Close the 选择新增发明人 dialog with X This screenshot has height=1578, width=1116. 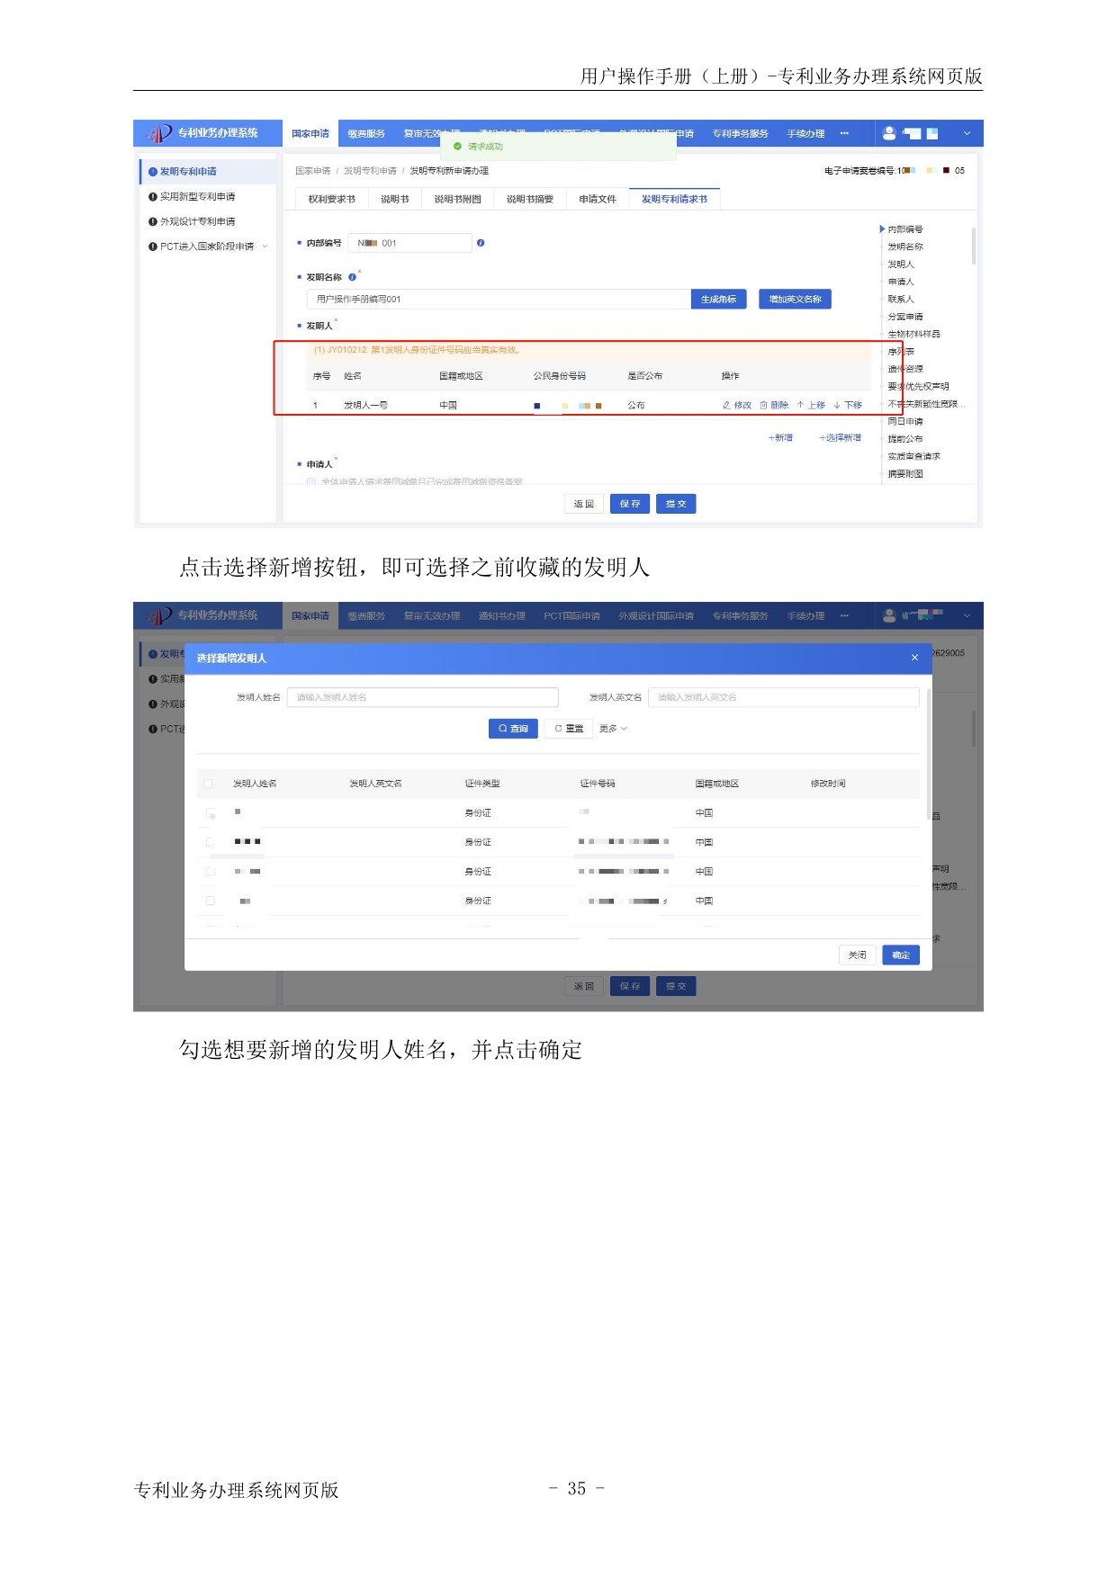pyautogui.click(x=914, y=658)
